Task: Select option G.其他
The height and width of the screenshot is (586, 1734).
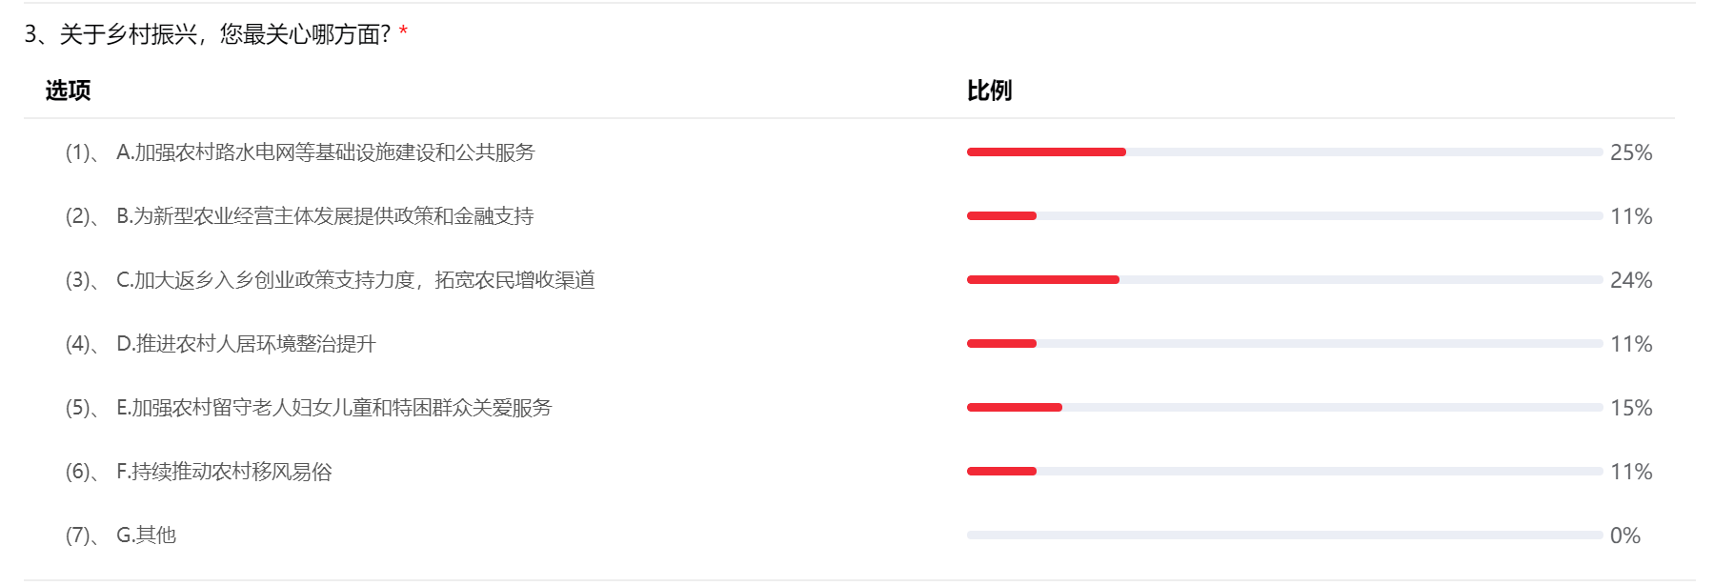Action: pos(146,535)
